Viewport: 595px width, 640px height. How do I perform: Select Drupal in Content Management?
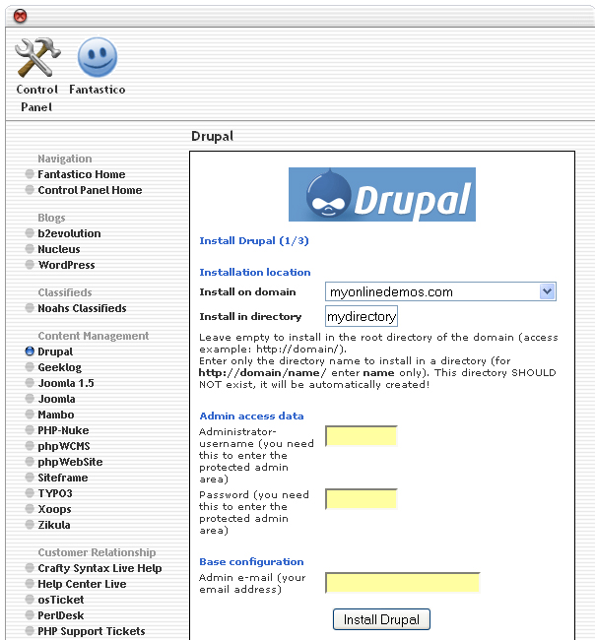[55, 352]
